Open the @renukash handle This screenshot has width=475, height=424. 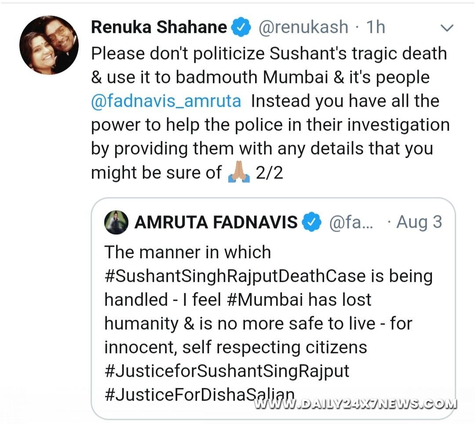click(303, 27)
